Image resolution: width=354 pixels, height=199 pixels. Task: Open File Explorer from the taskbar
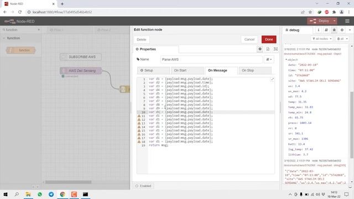[x=28, y=194]
